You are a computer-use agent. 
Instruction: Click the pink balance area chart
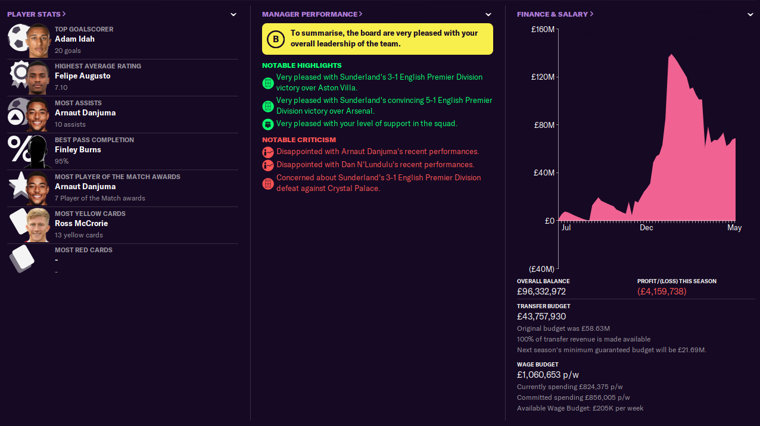[647, 138]
